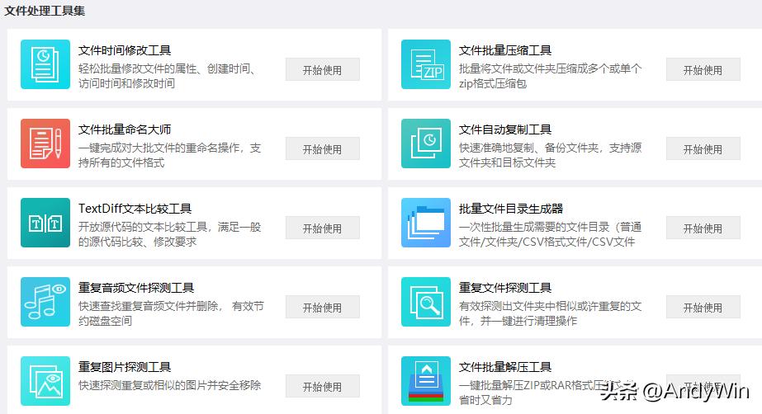Click the 重复图片探测工具 picture icon
This screenshot has height=414, width=762.
coord(45,381)
